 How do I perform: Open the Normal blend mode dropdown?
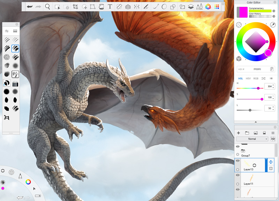pos(252,139)
